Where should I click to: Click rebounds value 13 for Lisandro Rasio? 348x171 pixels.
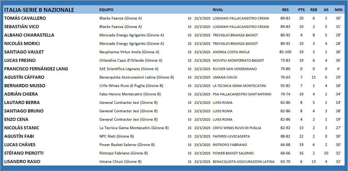pos(313,161)
